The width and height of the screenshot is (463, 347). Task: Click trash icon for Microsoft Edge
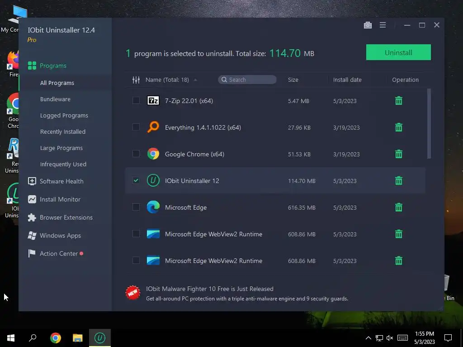(399, 207)
